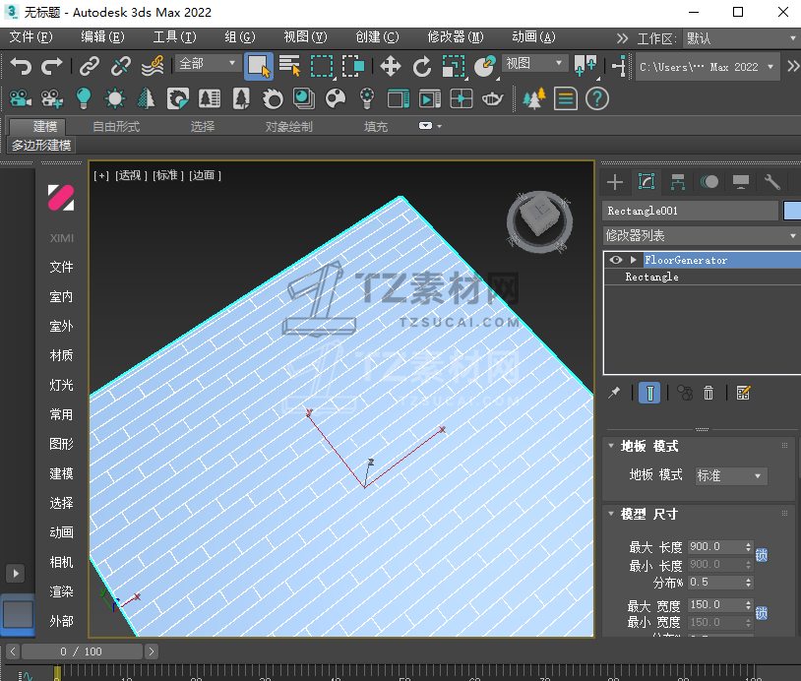Image resolution: width=801 pixels, height=681 pixels.
Task: Toggle the lock button beside 最大 长度
Action: [x=762, y=555]
